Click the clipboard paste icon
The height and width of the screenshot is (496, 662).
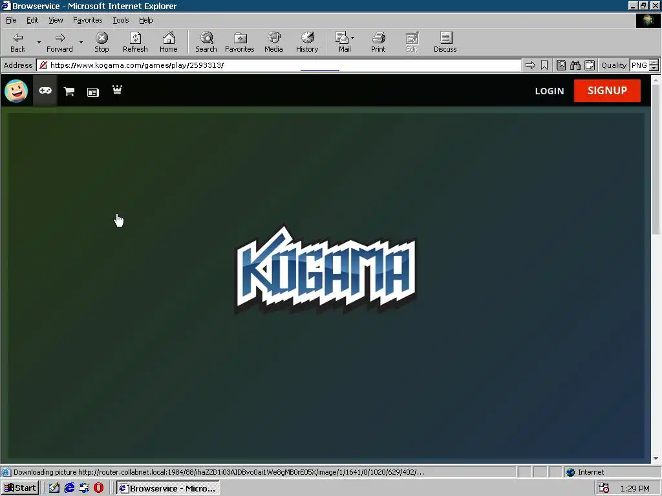[590, 65]
